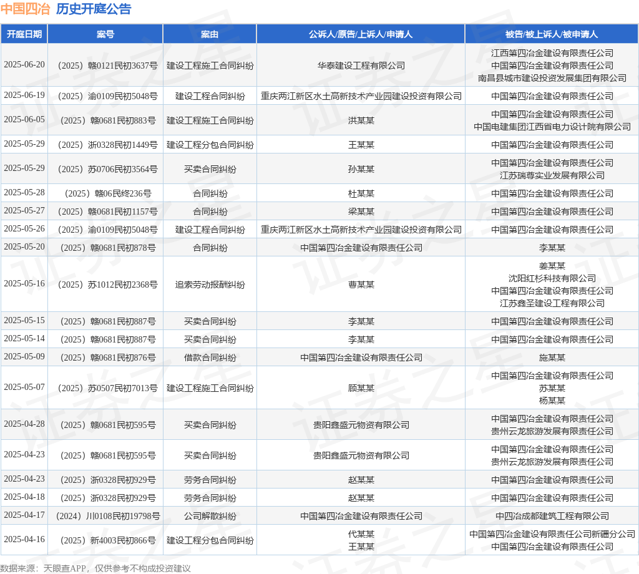Click the date 2025-05-28
Viewport: 639px width, 574px height.
coord(24,192)
